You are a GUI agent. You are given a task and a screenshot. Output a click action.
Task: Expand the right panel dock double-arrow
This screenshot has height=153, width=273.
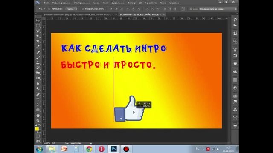coord(237,14)
